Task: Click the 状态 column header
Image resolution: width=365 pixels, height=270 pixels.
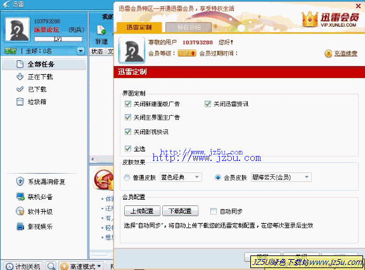Action: pyautogui.click(x=97, y=51)
